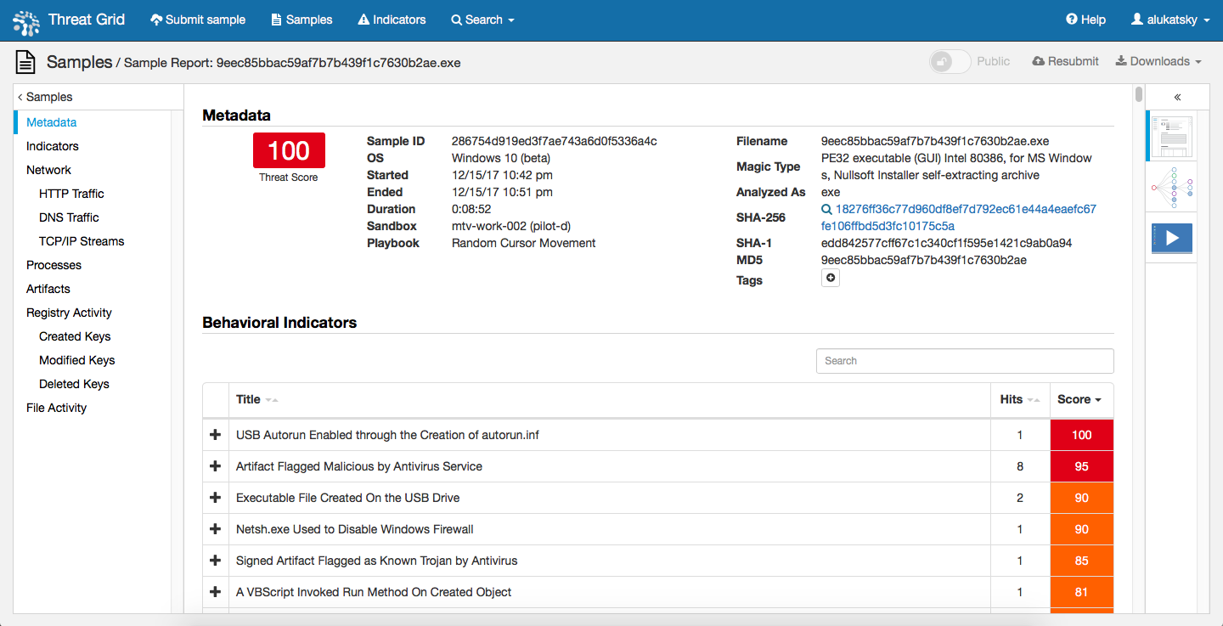
Task: Toggle the Public switch for this sample
Action: tap(949, 61)
